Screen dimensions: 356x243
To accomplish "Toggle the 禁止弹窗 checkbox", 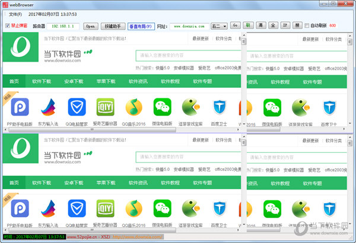I will click(x=8, y=25).
